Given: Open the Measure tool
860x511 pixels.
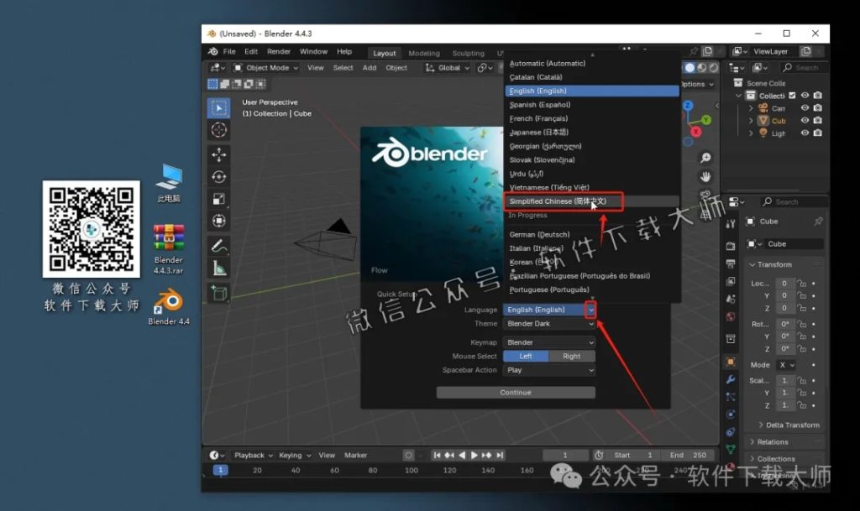Looking at the screenshot, I should click(x=218, y=269).
